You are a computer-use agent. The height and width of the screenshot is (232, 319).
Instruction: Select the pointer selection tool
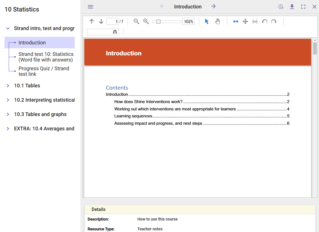[207, 21]
